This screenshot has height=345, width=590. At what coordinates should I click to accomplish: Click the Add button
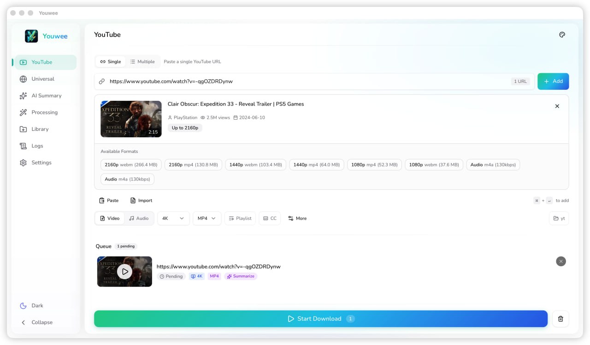(x=553, y=82)
